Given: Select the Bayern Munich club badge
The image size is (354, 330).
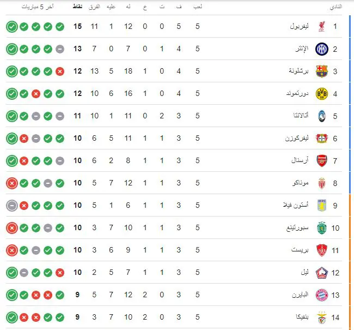Looking at the screenshot, I should 322,295.
